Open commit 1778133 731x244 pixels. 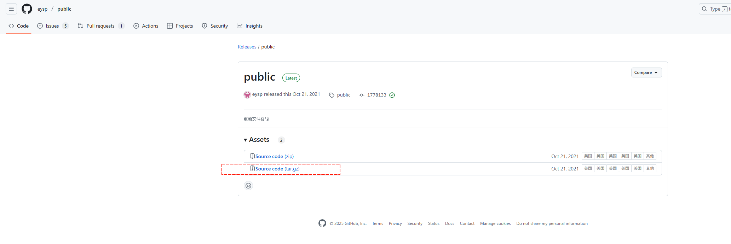376,95
